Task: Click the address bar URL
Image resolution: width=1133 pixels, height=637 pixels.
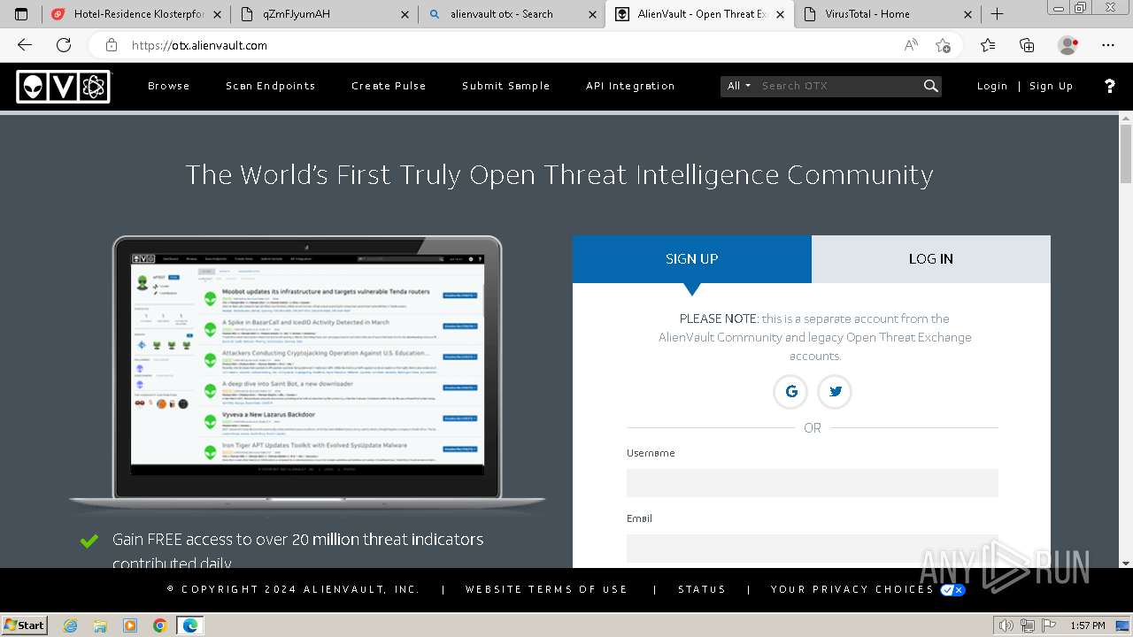Action: point(199,45)
